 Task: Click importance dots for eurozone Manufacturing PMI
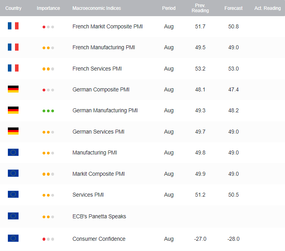tap(48, 153)
